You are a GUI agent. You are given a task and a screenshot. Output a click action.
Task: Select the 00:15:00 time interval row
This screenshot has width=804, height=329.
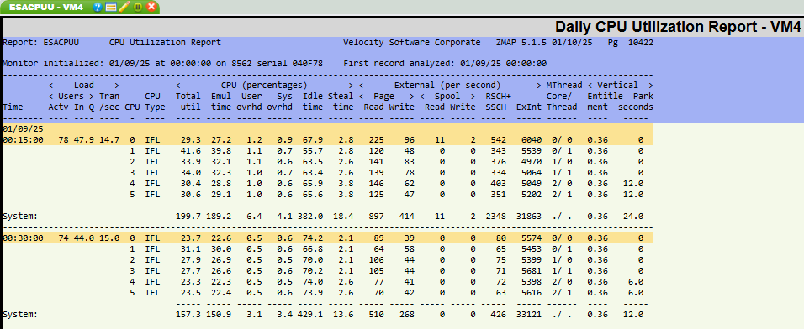click(x=328, y=139)
